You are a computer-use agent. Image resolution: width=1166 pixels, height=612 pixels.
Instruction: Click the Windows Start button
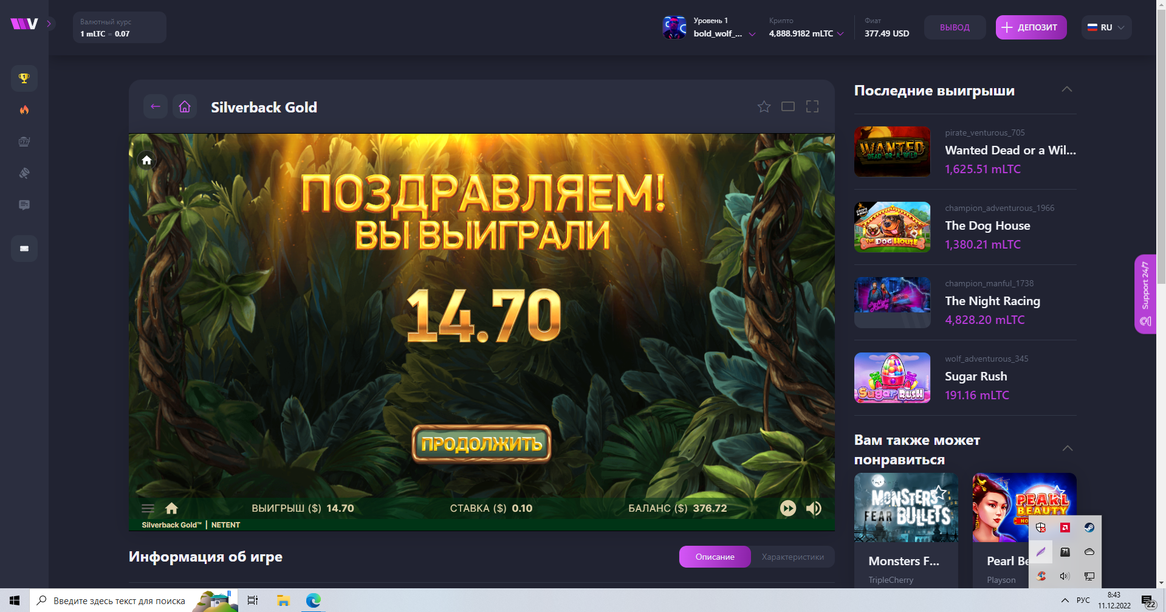click(x=15, y=600)
